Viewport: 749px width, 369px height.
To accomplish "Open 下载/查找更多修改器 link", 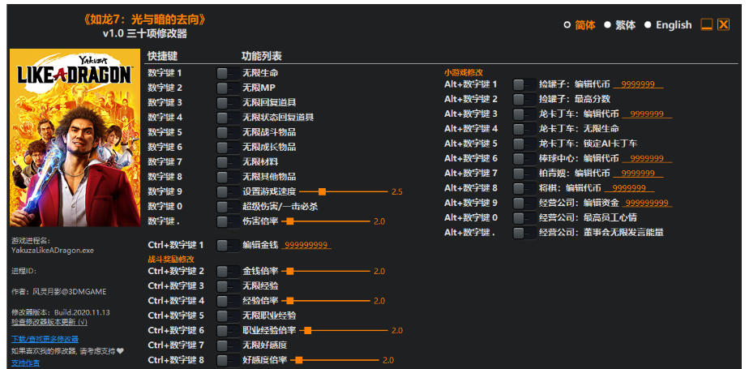I will coord(45,339).
